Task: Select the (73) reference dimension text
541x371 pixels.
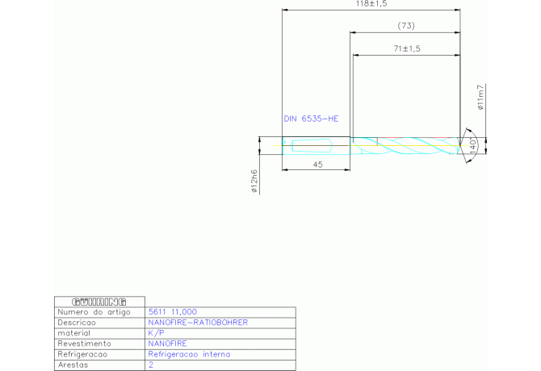Action: [x=407, y=26]
